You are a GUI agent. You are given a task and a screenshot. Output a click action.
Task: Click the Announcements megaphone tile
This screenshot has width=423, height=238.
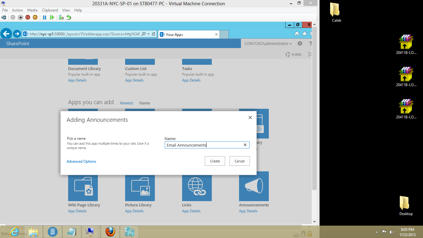pos(254,186)
